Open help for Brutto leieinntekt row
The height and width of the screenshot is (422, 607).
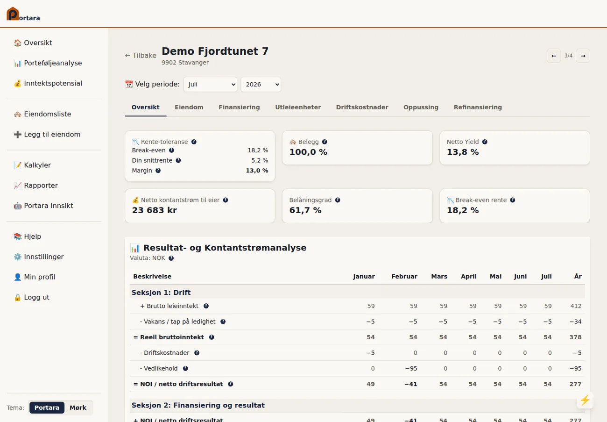(x=206, y=306)
